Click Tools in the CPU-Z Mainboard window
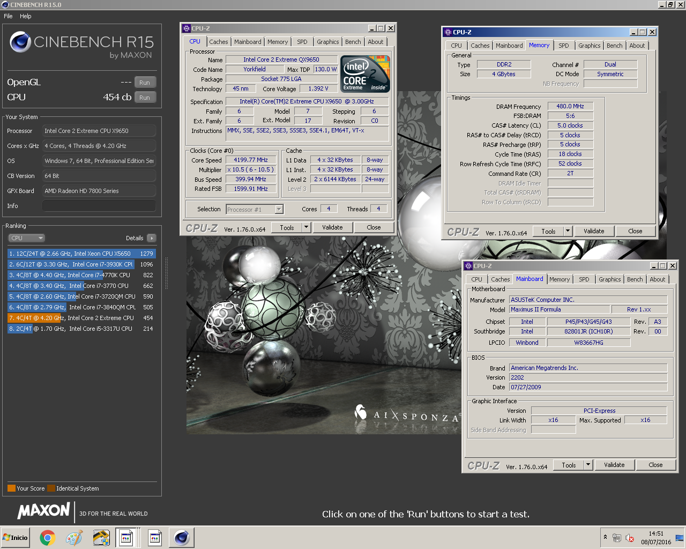The height and width of the screenshot is (549, 686). pyautogui.click(x=569, y=465)
